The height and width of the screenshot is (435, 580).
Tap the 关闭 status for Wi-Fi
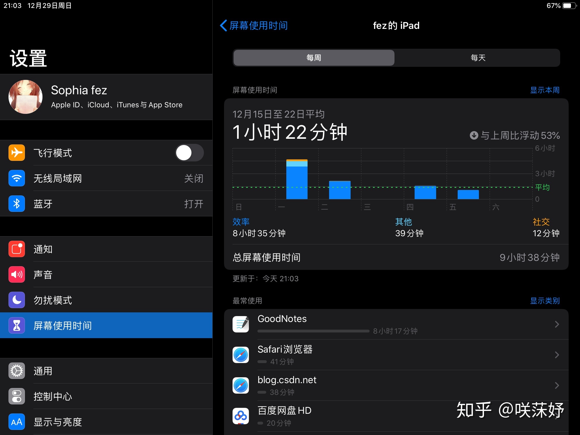pyautogui.click(x=194, y=178)
